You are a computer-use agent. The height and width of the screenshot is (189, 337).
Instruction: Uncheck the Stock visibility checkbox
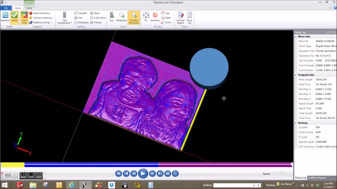[x=92, y=13]
